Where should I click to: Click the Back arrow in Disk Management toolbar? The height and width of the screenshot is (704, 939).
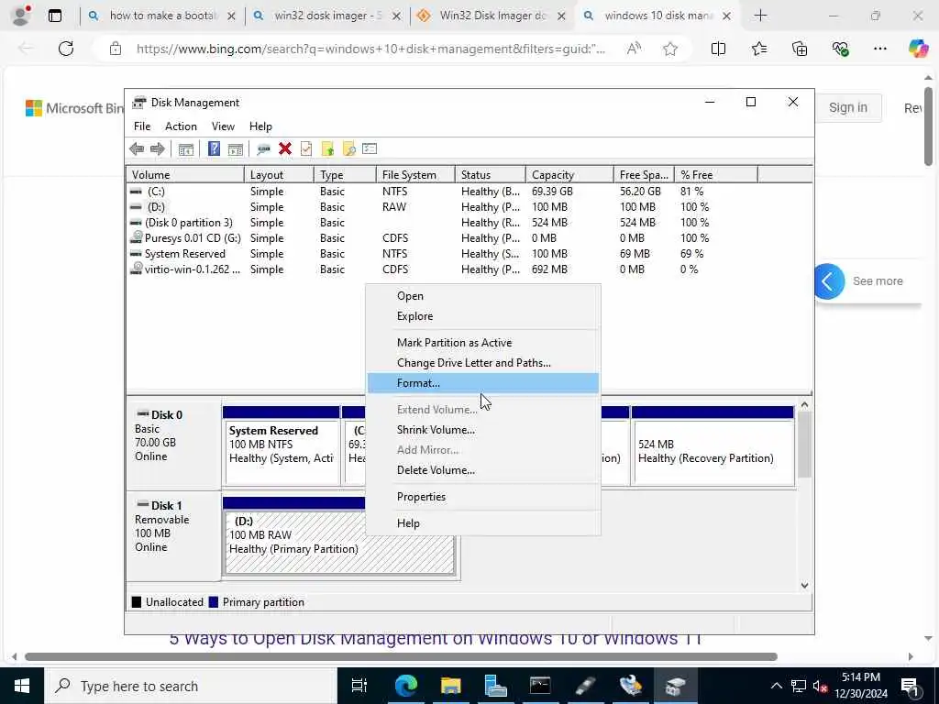click(x=137, y=149)
